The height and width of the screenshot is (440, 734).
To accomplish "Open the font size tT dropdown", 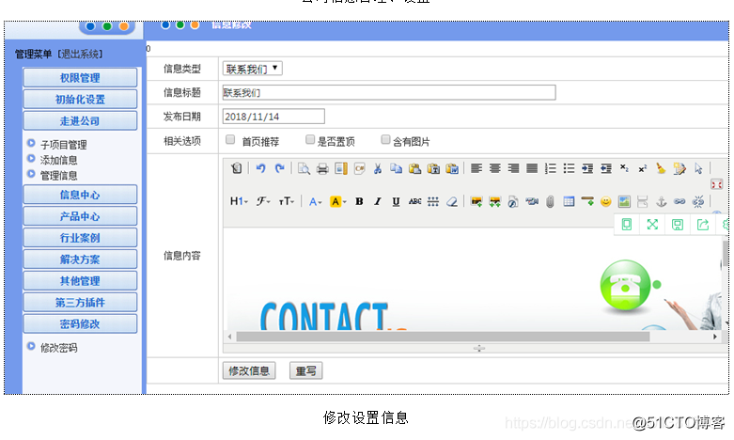I will point(286,202).
